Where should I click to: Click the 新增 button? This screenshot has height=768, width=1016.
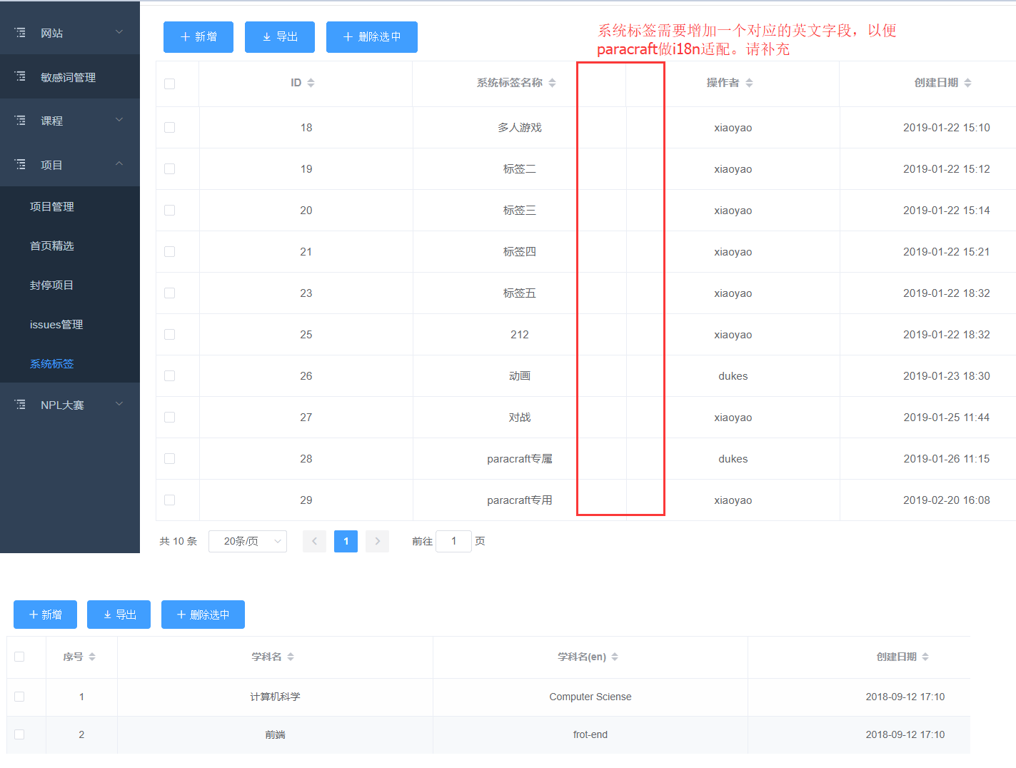[198, 36]
